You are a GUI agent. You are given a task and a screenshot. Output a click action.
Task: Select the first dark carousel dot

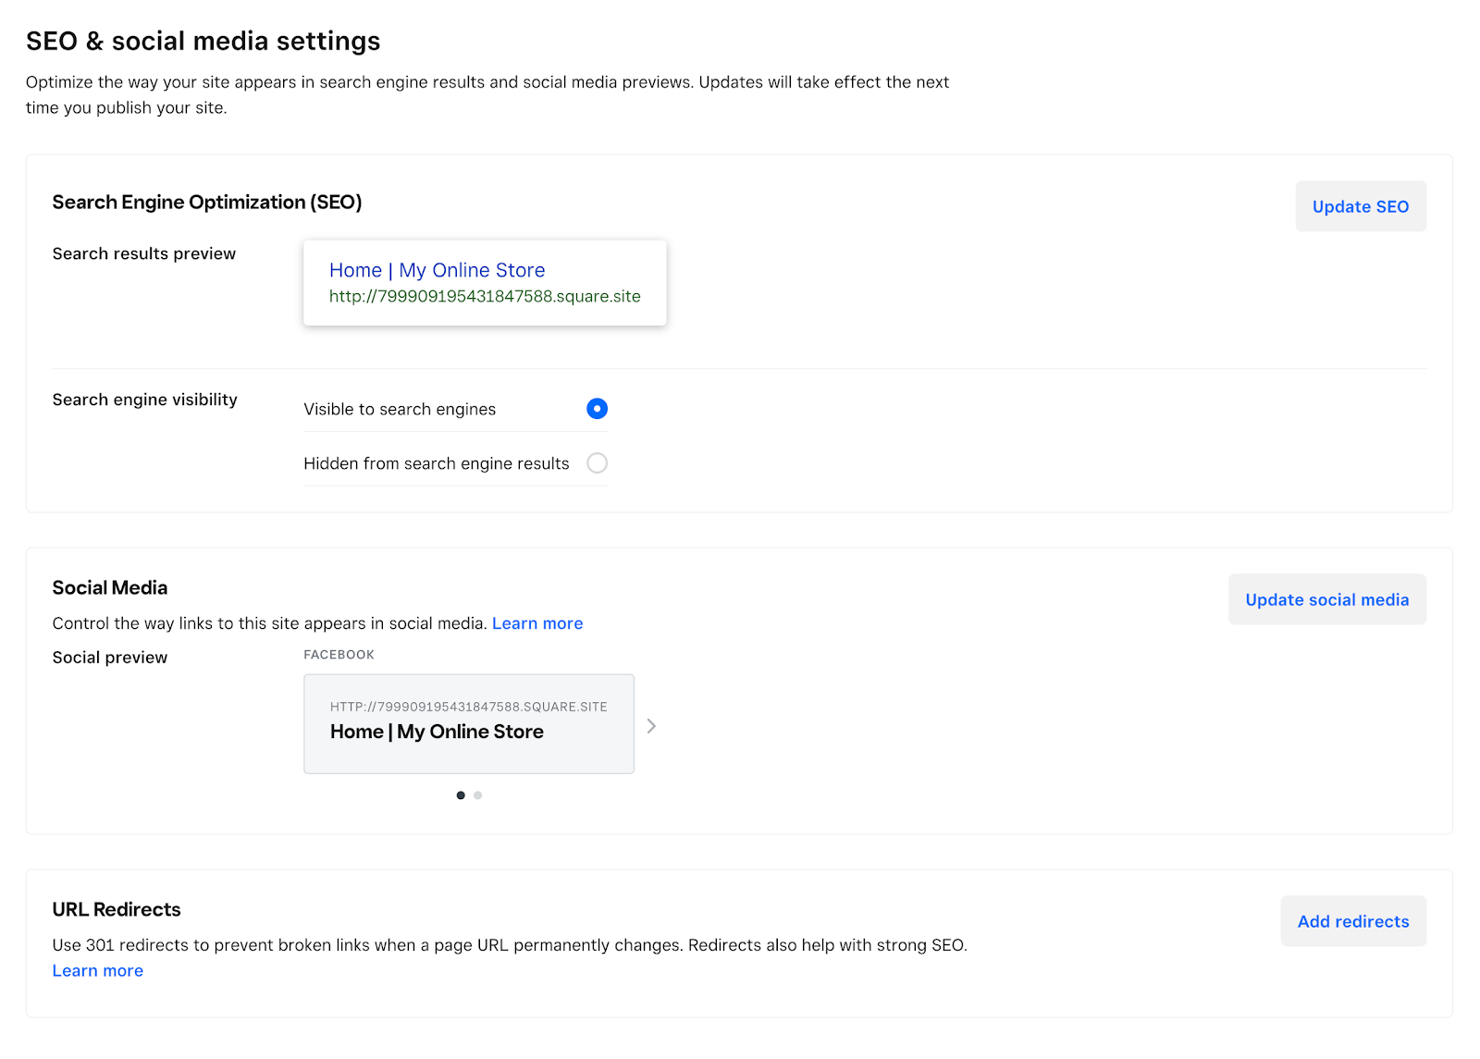point(461,795)
